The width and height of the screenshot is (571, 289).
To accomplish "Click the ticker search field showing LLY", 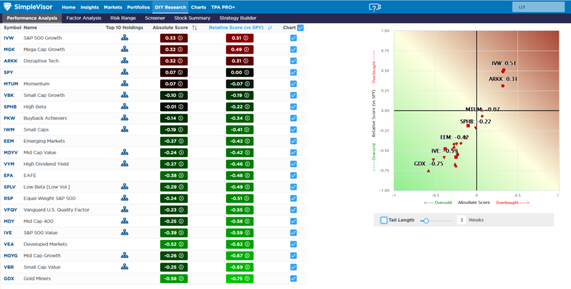I will (x=538, y=7).
